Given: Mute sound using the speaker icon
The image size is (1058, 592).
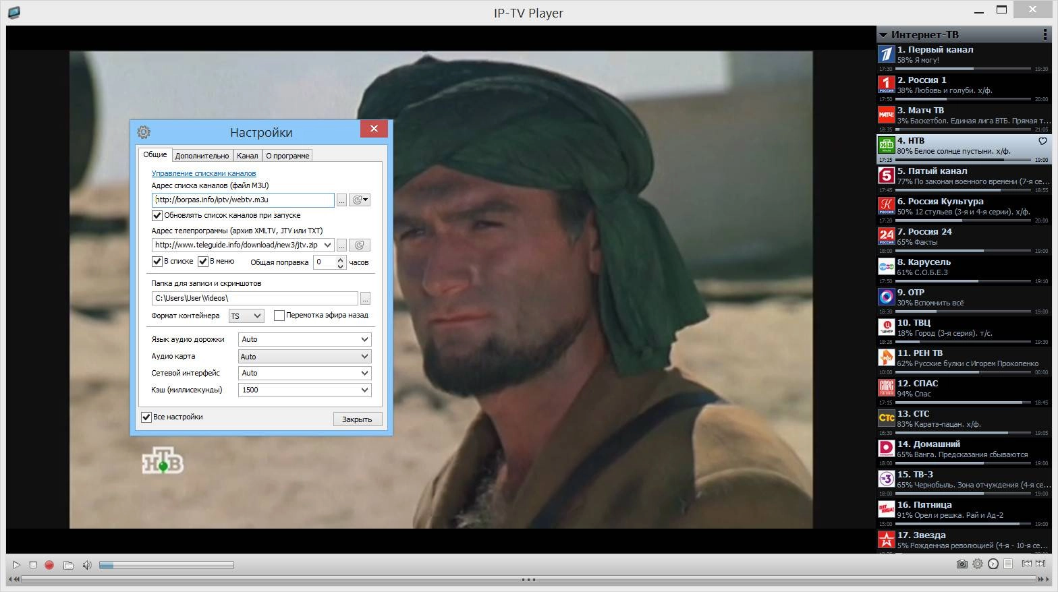Looking at the screenshot, I should [x=87, y=564].
